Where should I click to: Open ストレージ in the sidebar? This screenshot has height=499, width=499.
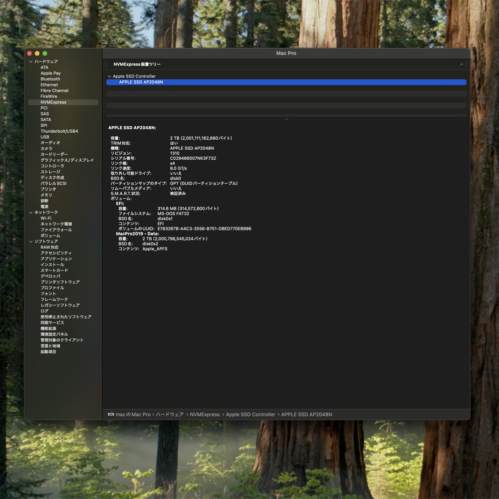coord(50,172)
